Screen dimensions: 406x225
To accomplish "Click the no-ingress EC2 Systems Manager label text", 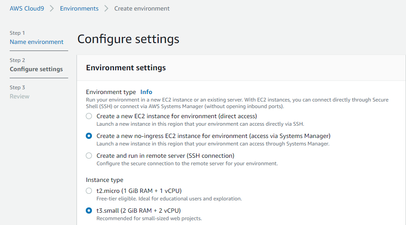I will pyautogui.click(x=214, y=136).
